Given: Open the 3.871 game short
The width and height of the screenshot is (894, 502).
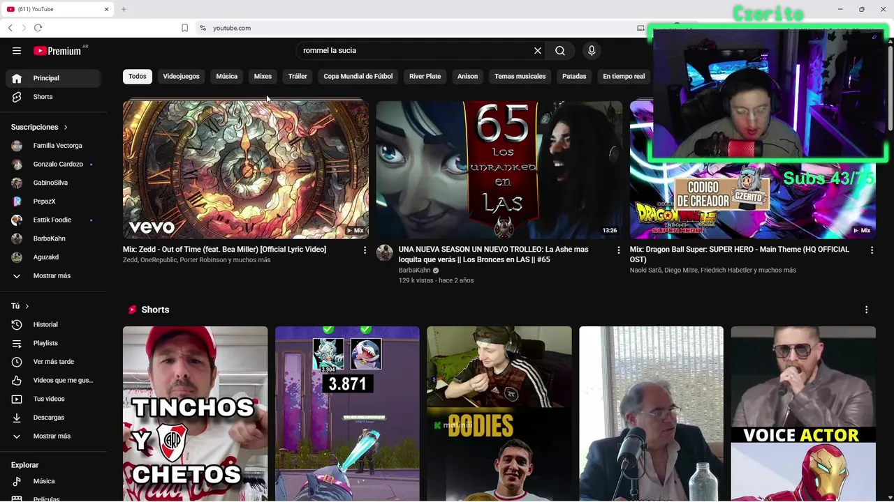Looking at the screenshot, I should click(347, 414).
